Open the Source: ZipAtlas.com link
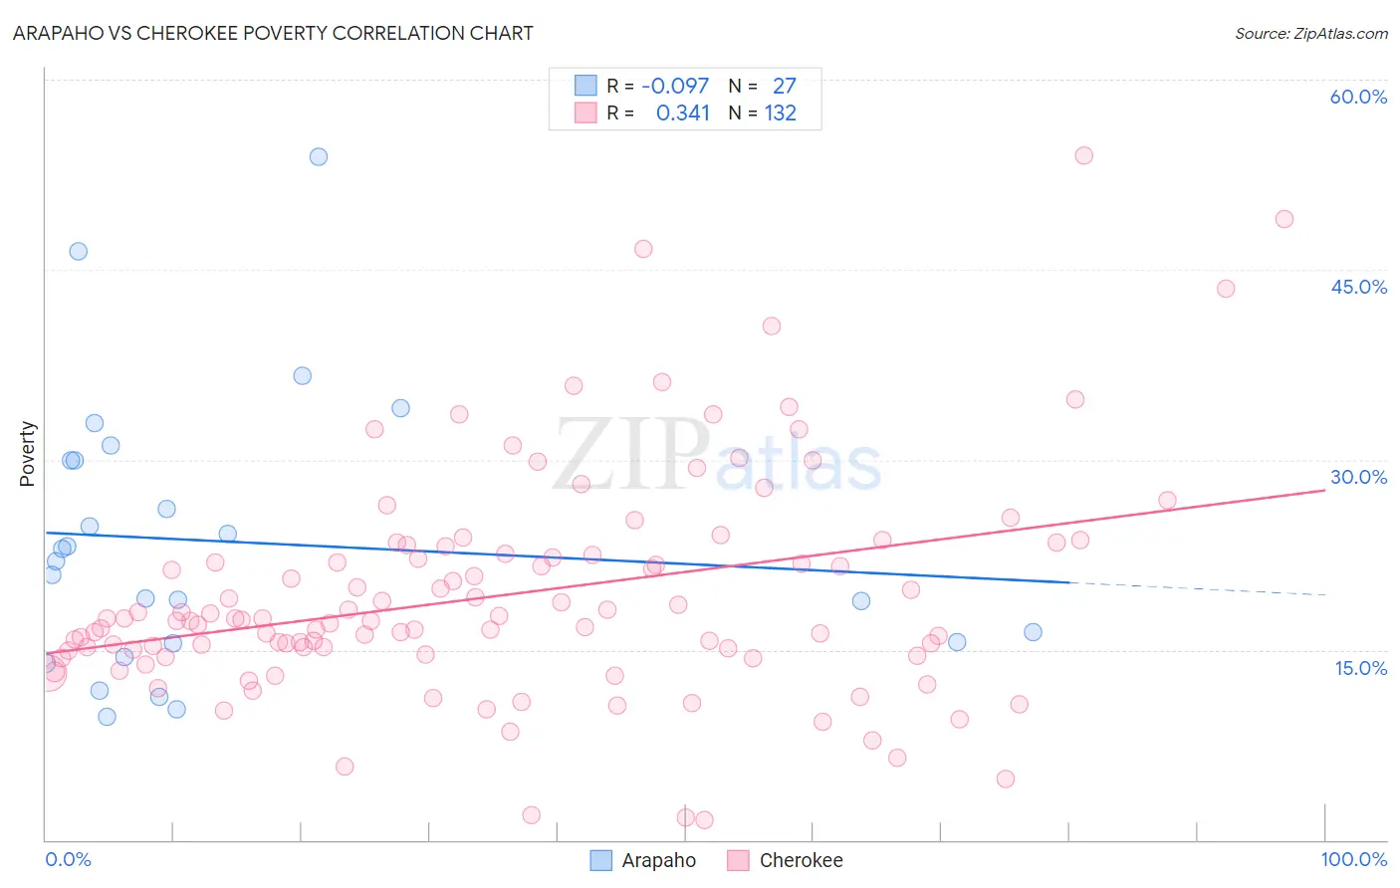Image resolution: width=1400 pixels, height=888 pixels. click(x=1311, y=34)
